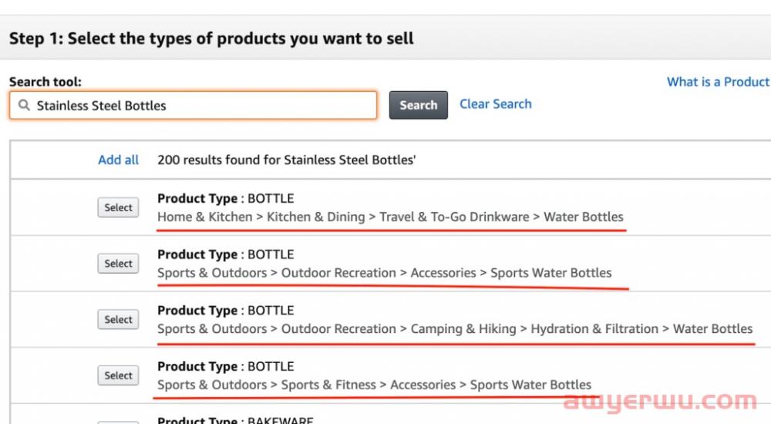Click the Travel & To-Go Drinkware category path
771x424 pixels.
390,217
